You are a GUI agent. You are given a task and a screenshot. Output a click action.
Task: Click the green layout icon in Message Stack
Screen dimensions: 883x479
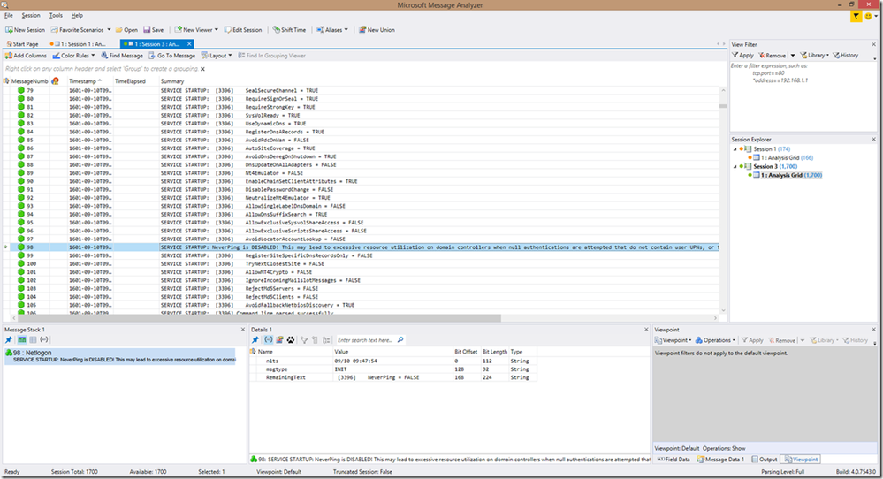coord(22,340)
